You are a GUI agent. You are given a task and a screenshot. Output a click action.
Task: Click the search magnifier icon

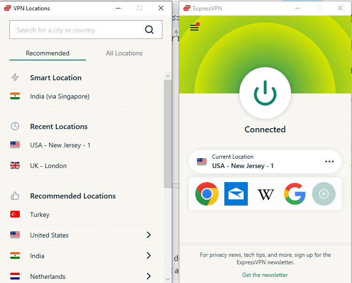[x=149, y=30]
